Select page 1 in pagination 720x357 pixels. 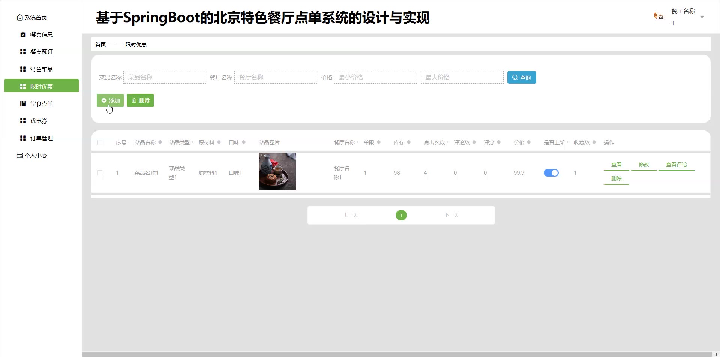click(401, 215)
